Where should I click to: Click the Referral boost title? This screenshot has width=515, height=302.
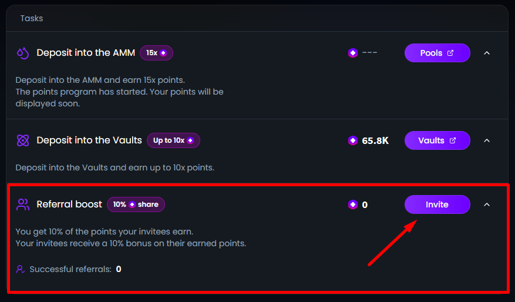69,204
